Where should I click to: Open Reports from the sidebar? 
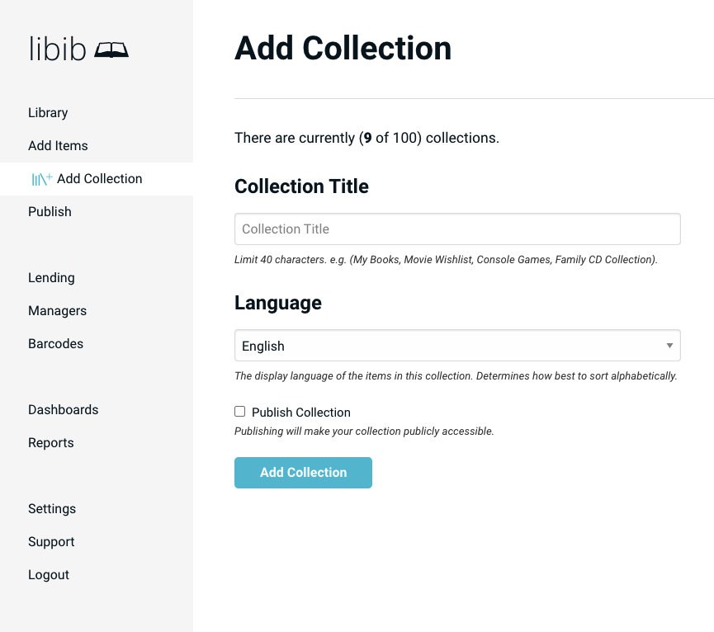point(50,442)
